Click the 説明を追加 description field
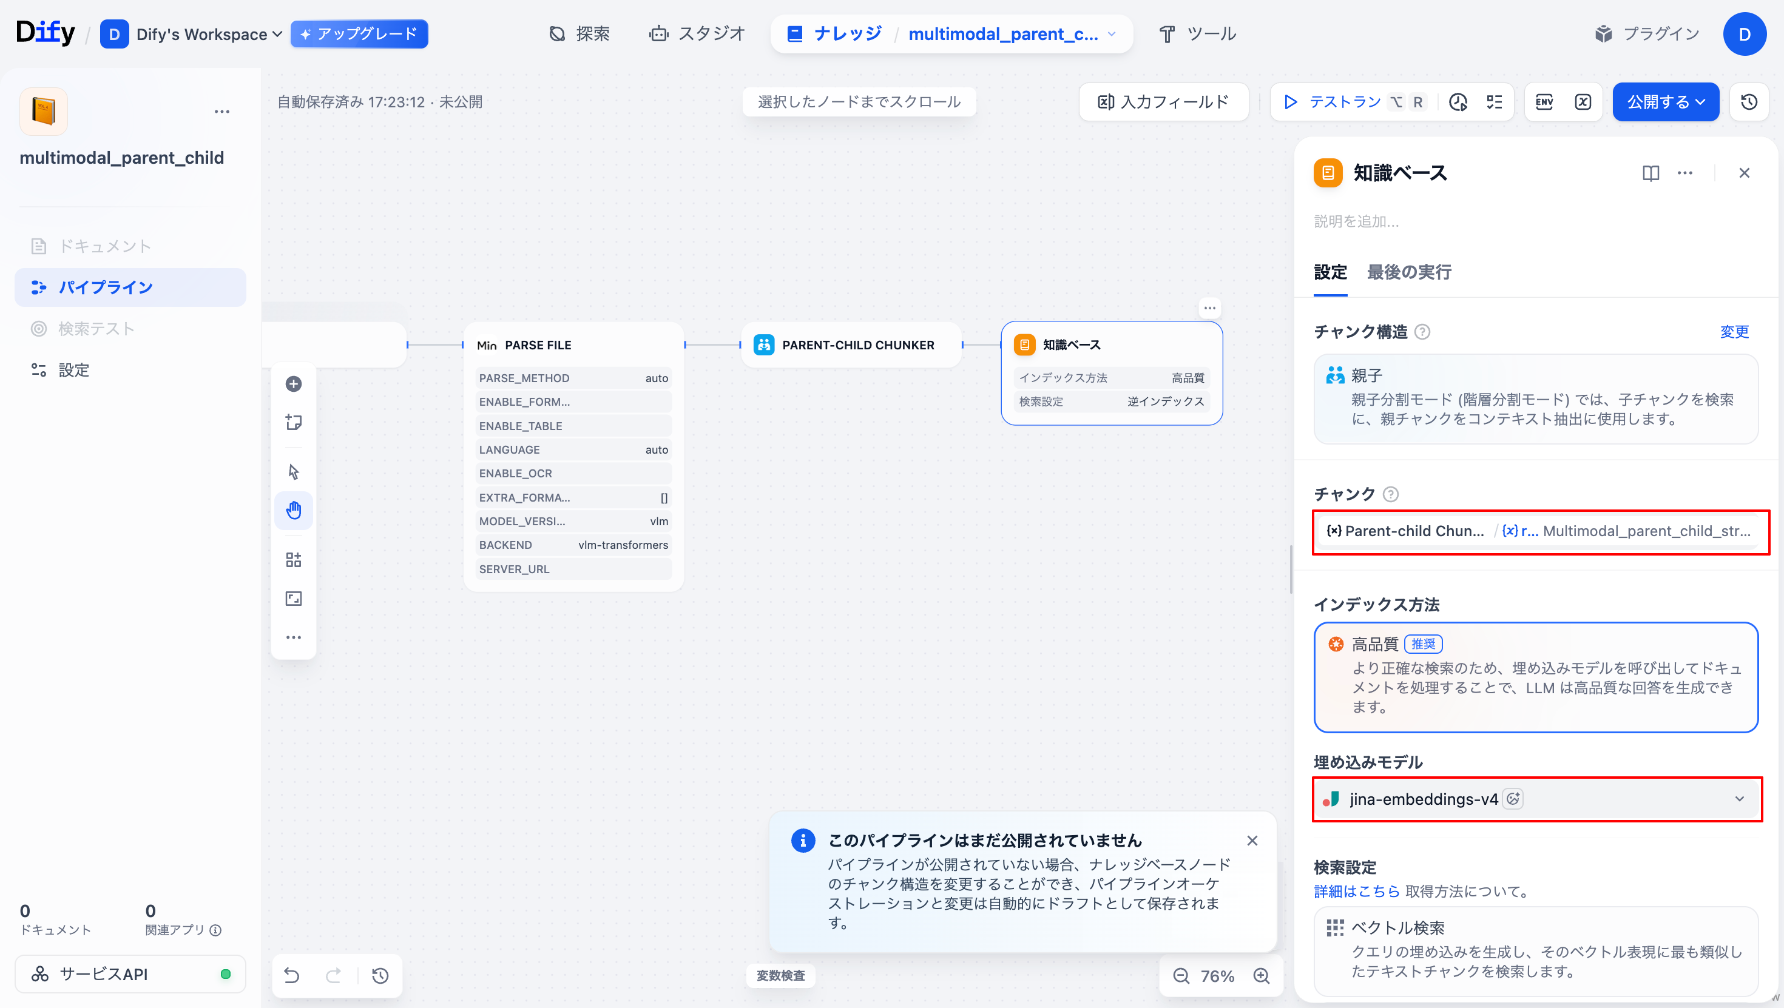1784x1008 pixels. point(1356,221)
